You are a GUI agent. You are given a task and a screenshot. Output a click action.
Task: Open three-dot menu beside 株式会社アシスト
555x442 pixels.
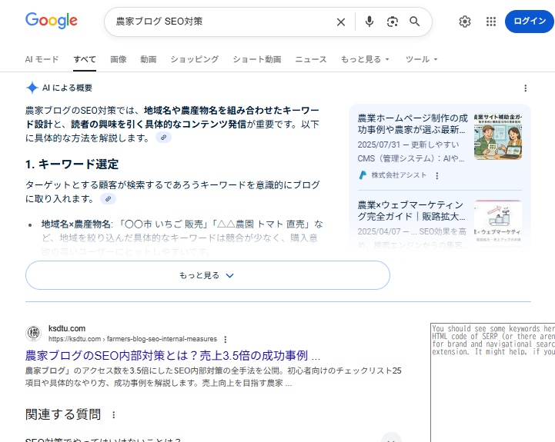click(437, 176)
